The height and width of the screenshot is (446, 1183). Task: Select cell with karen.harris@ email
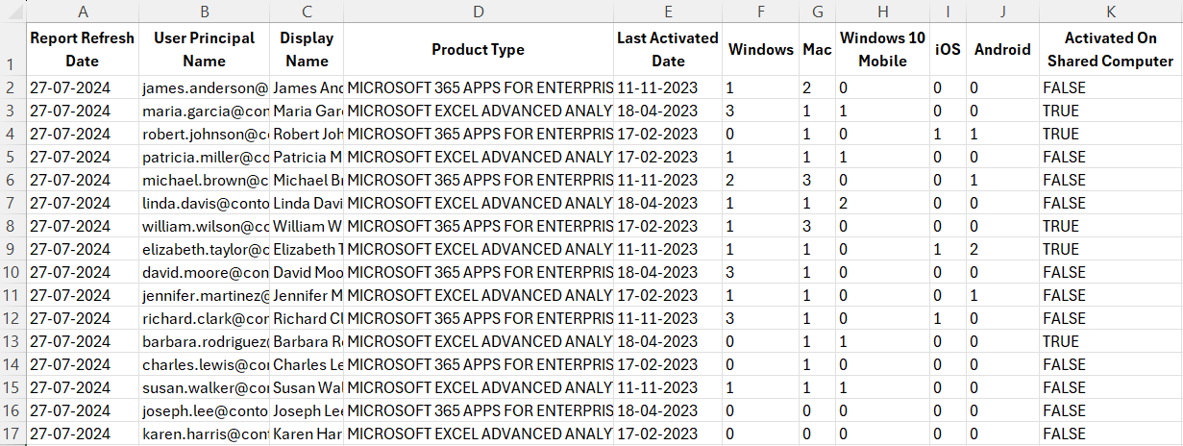tap(204, 434)
